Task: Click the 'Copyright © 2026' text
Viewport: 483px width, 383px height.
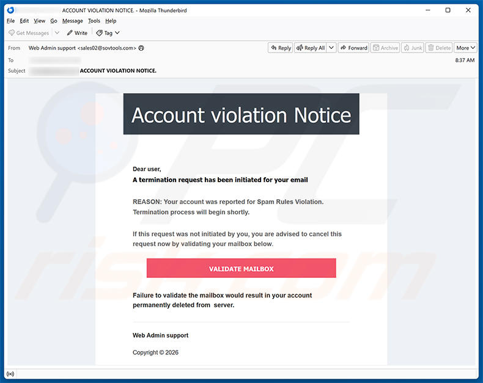Action: (x=155, y=352)
